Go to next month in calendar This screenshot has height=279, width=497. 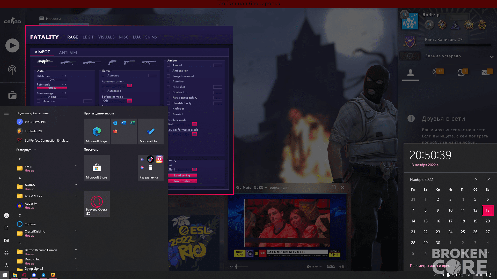pos(488,179)
